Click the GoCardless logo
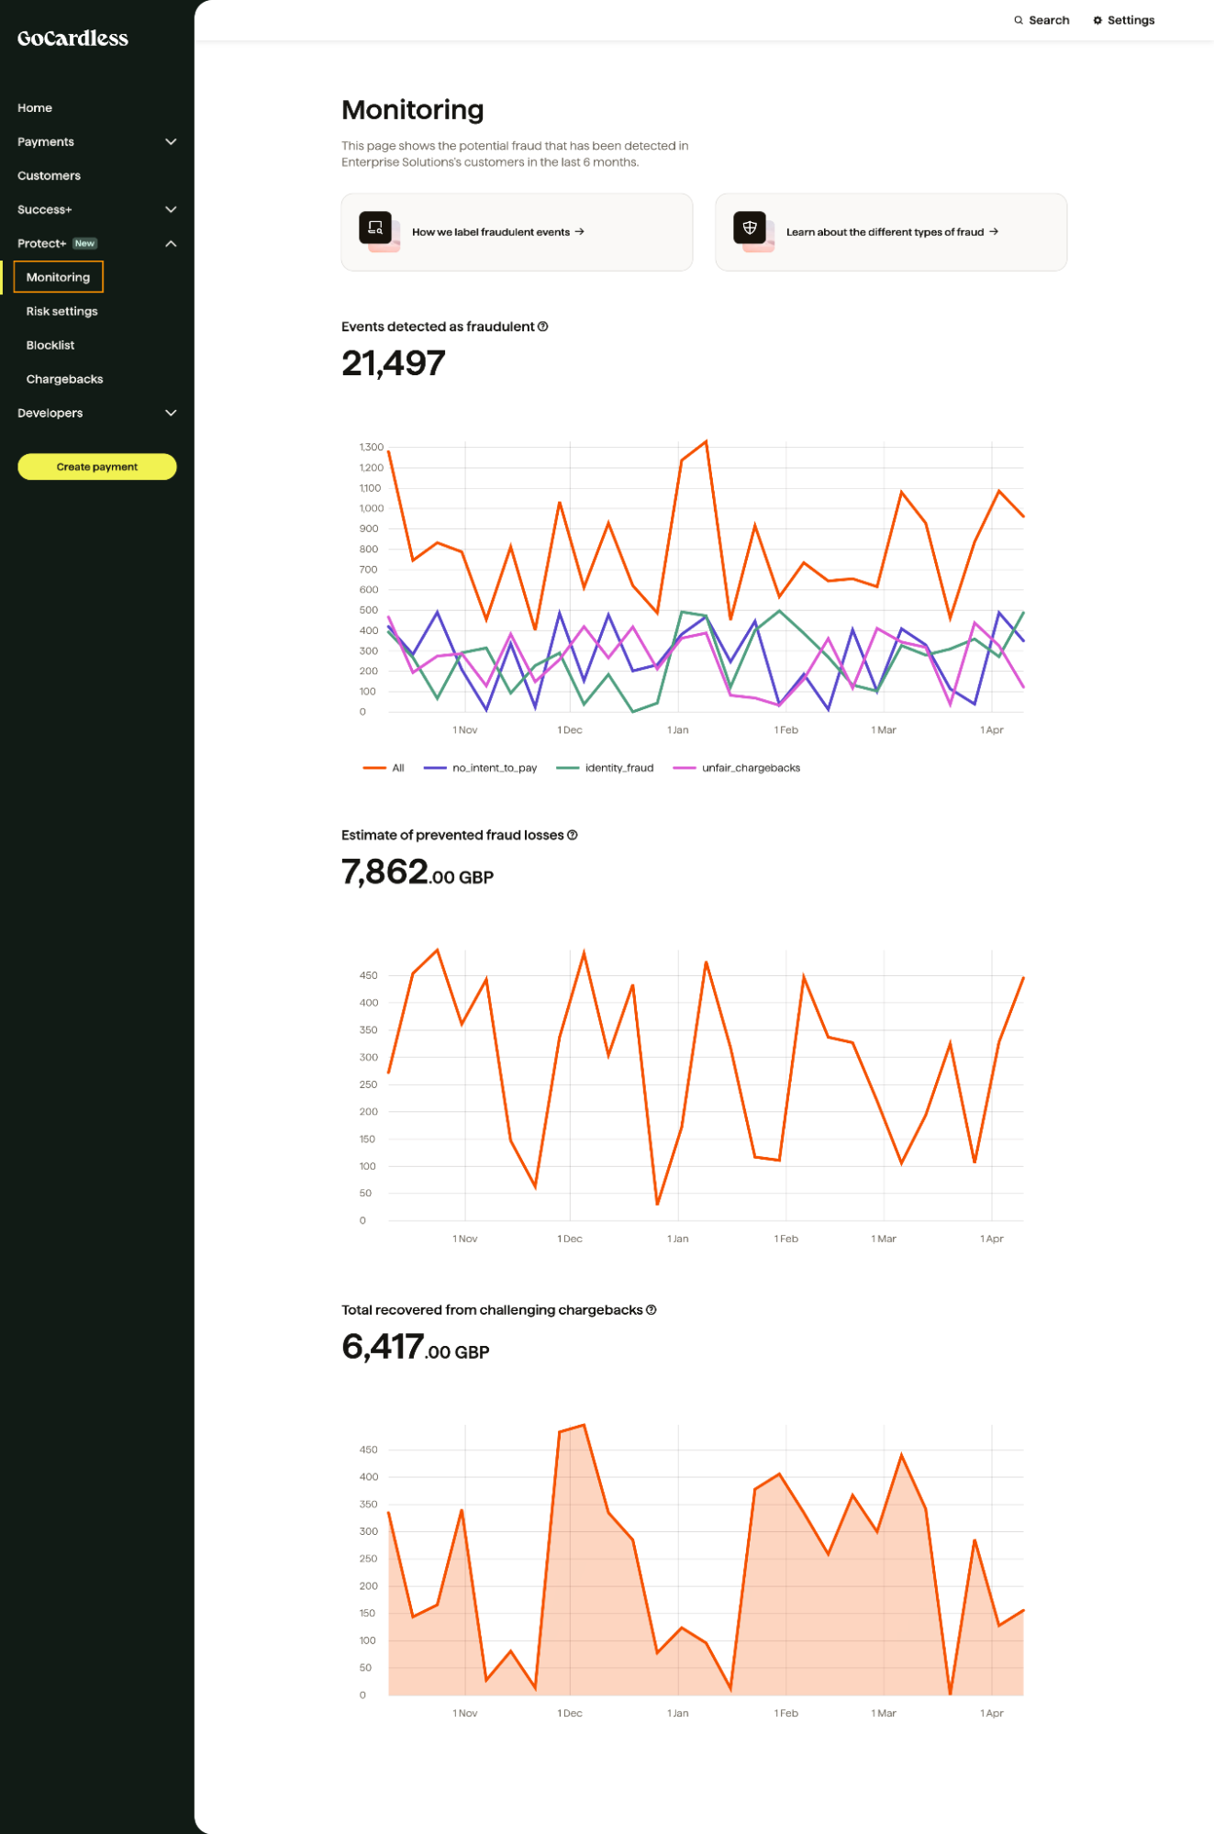 coord(72,39)
